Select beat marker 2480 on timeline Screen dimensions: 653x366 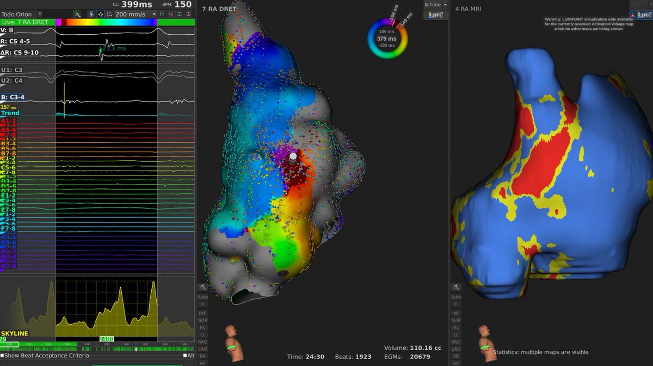106,339
